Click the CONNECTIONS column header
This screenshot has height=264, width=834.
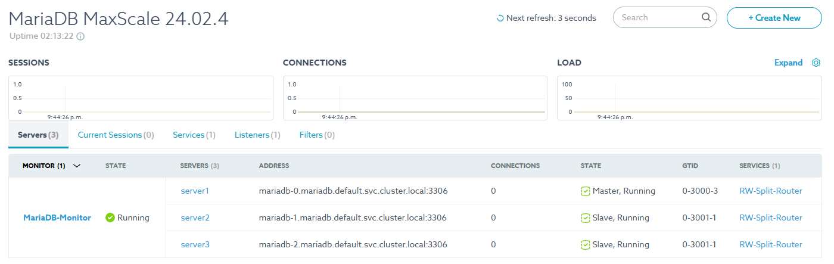click(x=515, y=166)
